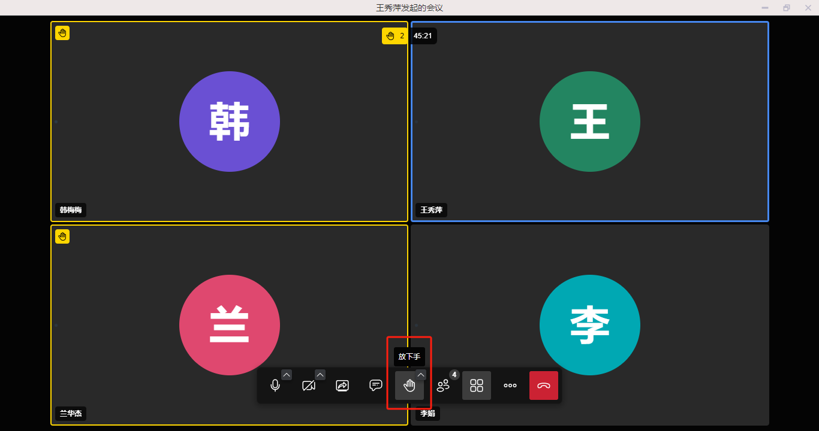Expand camera options arrow
The width and height of the screenshot is (819, 431).
pyautogui.click(x=320, y=375)
